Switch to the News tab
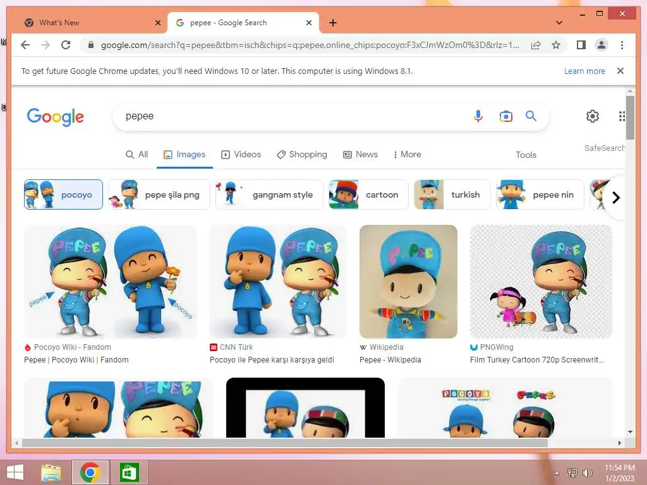The image size is (647, 485). pos(360,155)
